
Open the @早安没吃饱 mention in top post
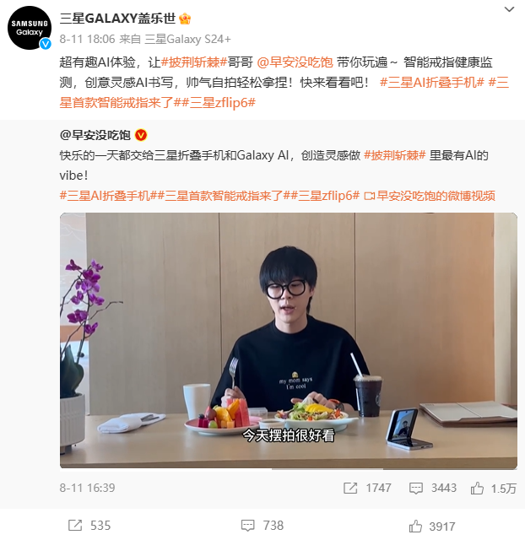point(295,62)
